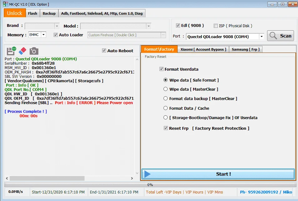Enable ISP ( Physical Disk ) checkbox

[216, 26]
